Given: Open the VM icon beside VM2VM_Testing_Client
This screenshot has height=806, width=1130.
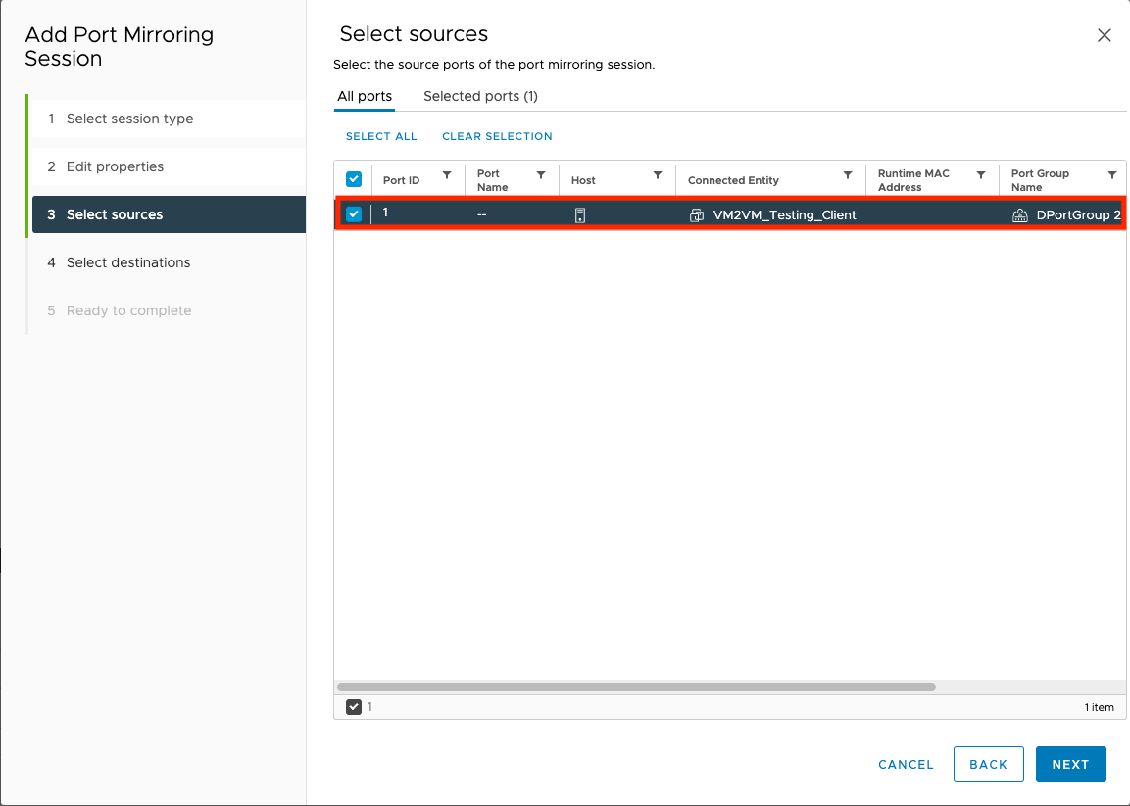Looking at the screenshot, I should tap(696, 214).
